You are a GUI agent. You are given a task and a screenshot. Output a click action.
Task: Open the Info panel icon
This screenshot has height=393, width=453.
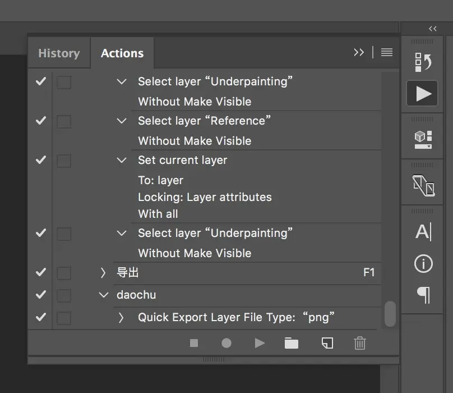pos(423,263)
